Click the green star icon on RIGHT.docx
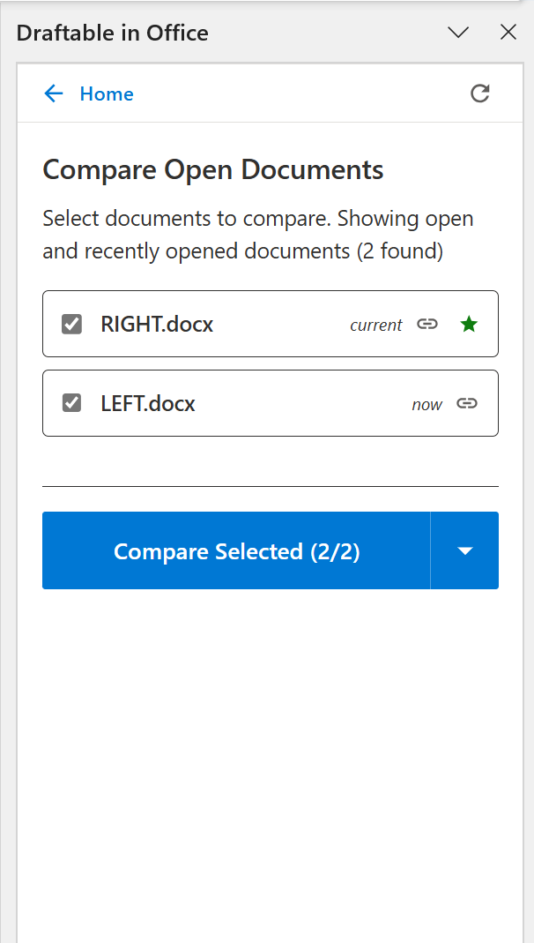 pyautogui.click(x=468, y=324)
